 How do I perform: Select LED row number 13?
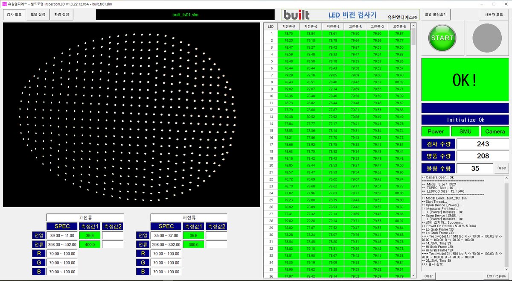(x=271, y=117)
